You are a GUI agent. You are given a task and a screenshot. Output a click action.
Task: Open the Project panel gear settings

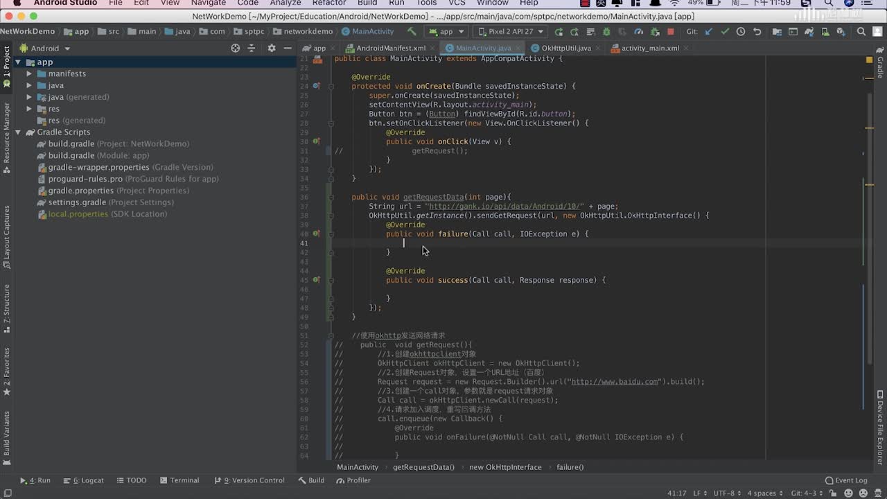click(x=272, y=48)
